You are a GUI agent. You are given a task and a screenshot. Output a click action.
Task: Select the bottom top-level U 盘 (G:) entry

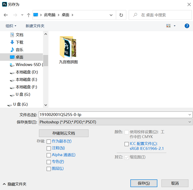pos(18,104)
